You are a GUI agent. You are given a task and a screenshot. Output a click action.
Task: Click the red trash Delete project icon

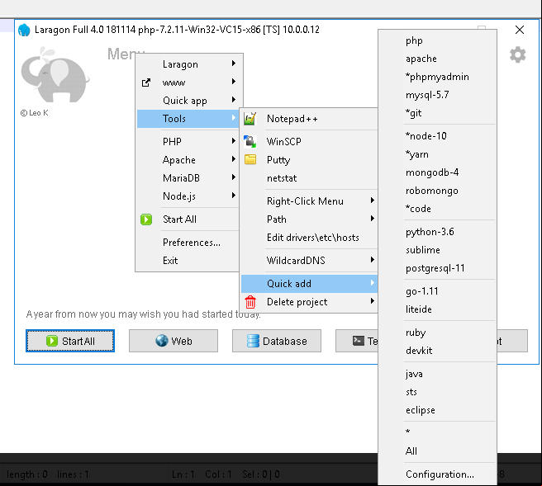(x=250, y=302)
